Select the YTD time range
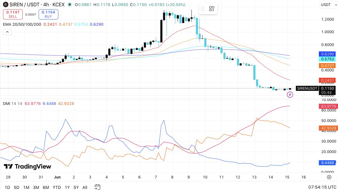 pyautogui.click(x=57, y=187)
